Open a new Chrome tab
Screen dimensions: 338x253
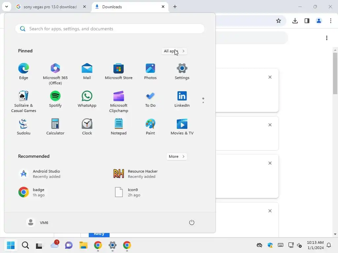coord(175,7)
